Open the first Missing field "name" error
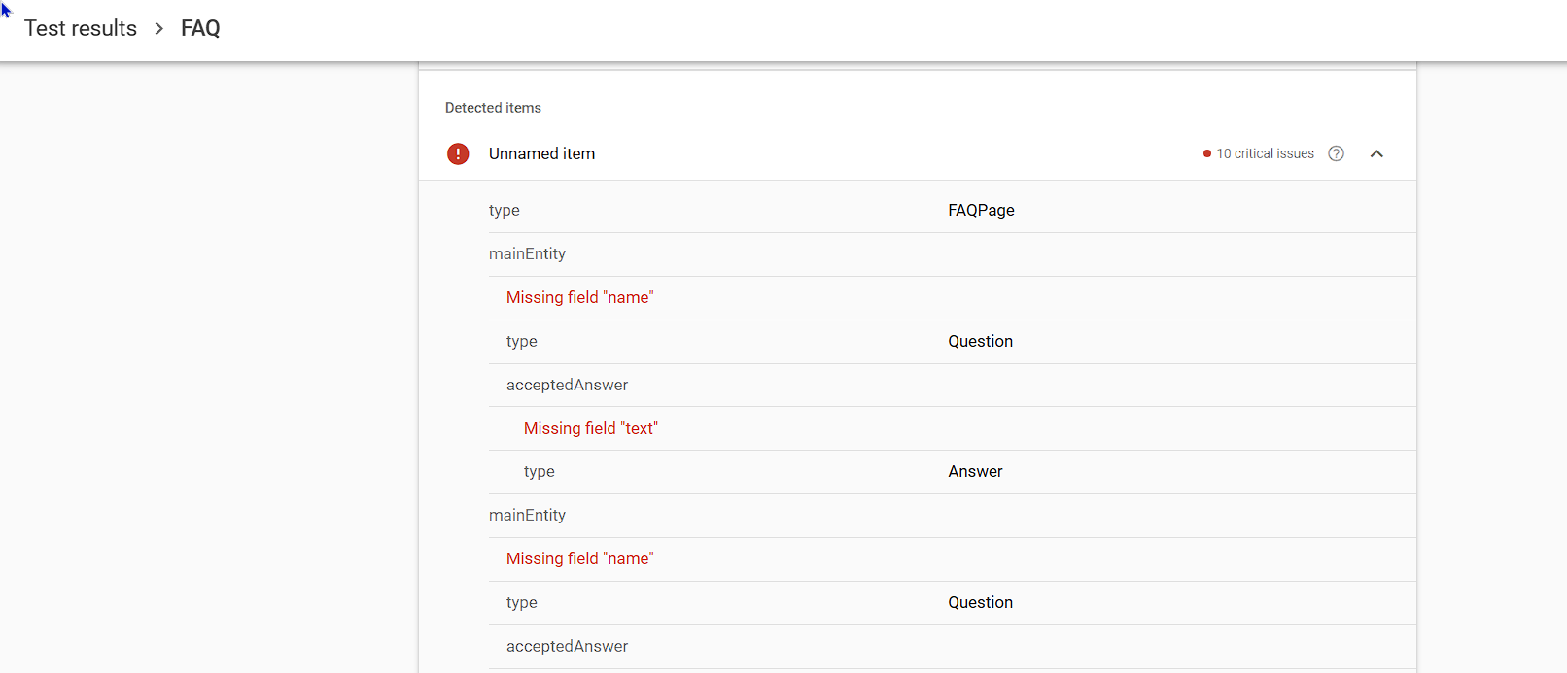 click(579, 297)
